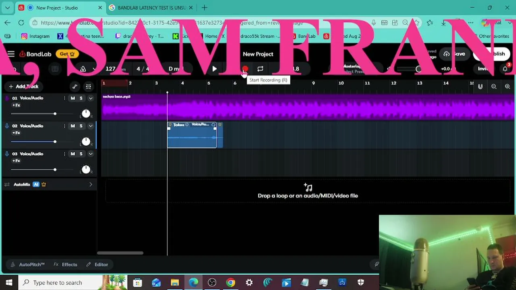The height and width of the screenshot is (290, 516).
Task: Solo track 03 Voice/Audio
Action: (x=81, y=153)
